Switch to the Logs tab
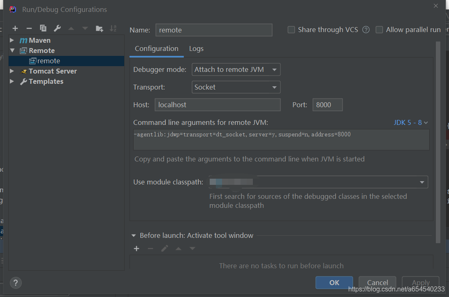This screenshot has height=297, width=449. point(196,48)
